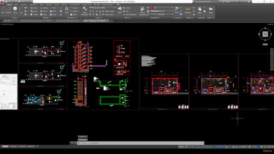Click the Group tool
The width and height of the screenshot is (274, 154).
[x=177, y=10]
